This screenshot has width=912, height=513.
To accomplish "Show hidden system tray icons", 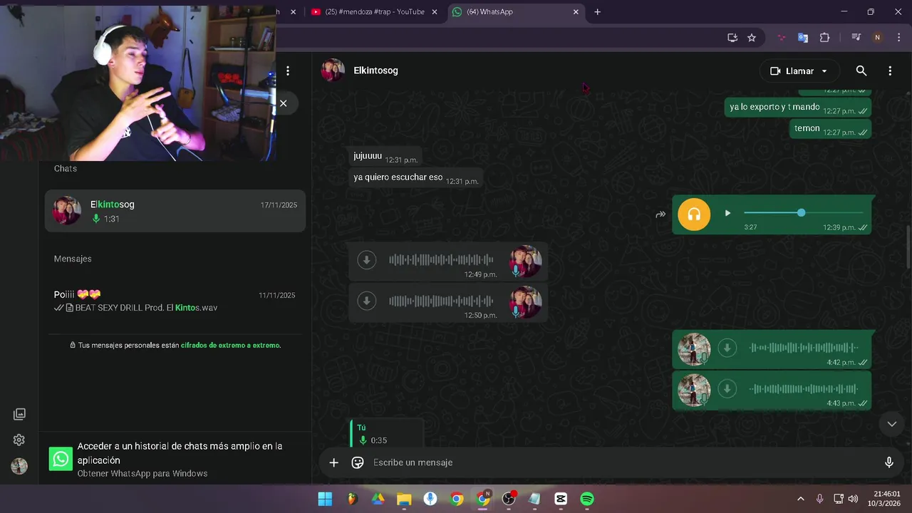I will coord(800,499).
